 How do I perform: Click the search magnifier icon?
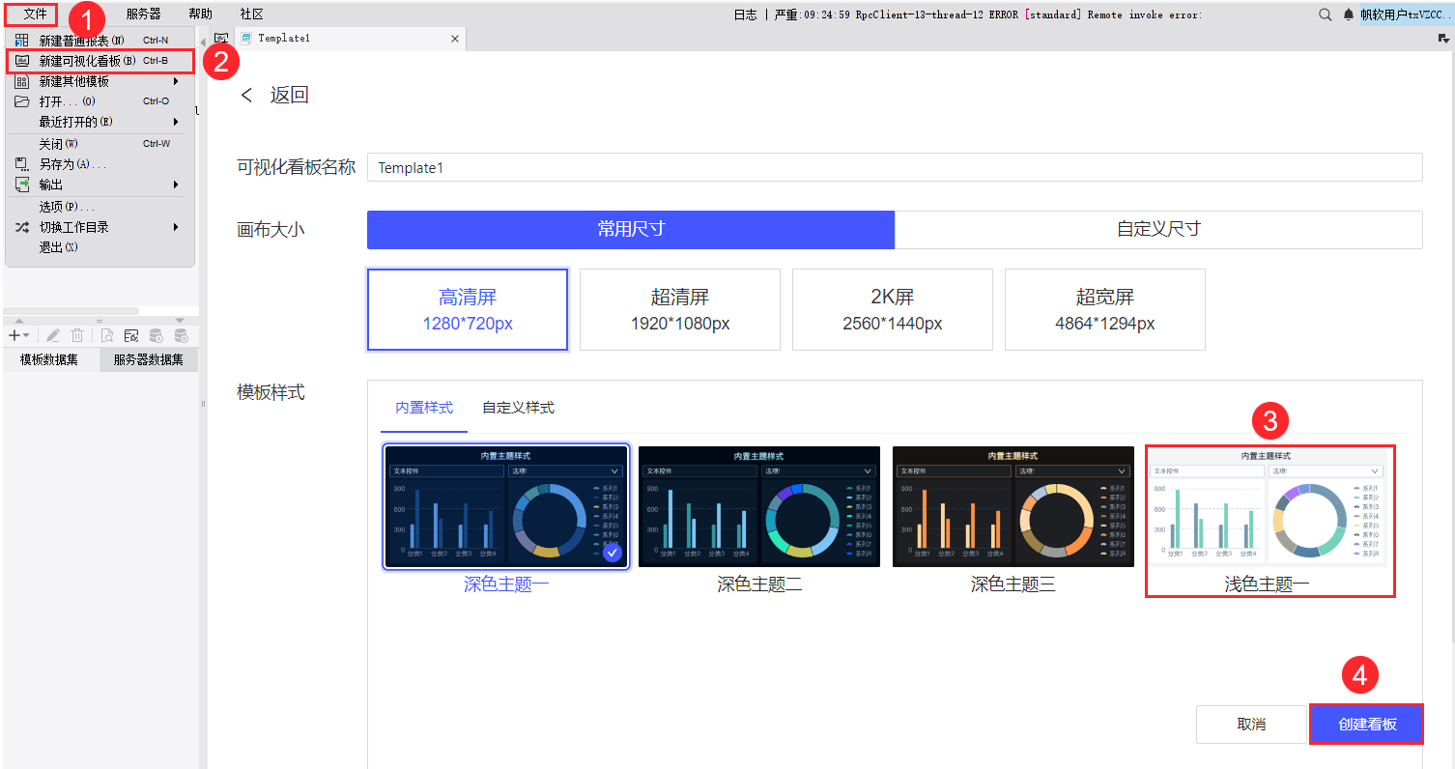coord(1326,14)
